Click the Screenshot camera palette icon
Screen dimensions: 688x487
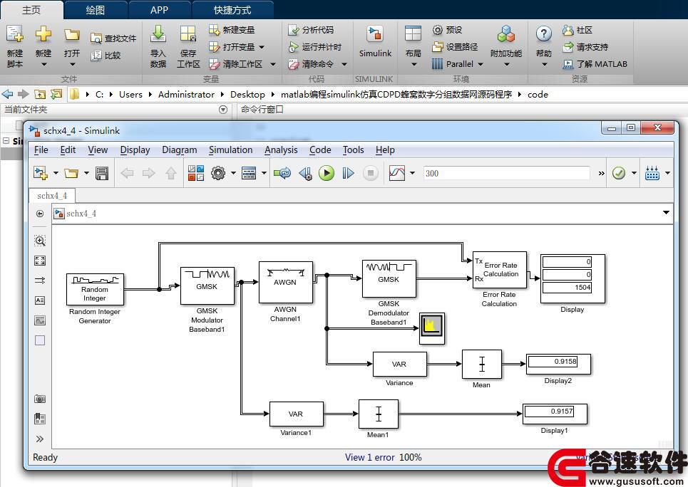(x=40, y=399)
